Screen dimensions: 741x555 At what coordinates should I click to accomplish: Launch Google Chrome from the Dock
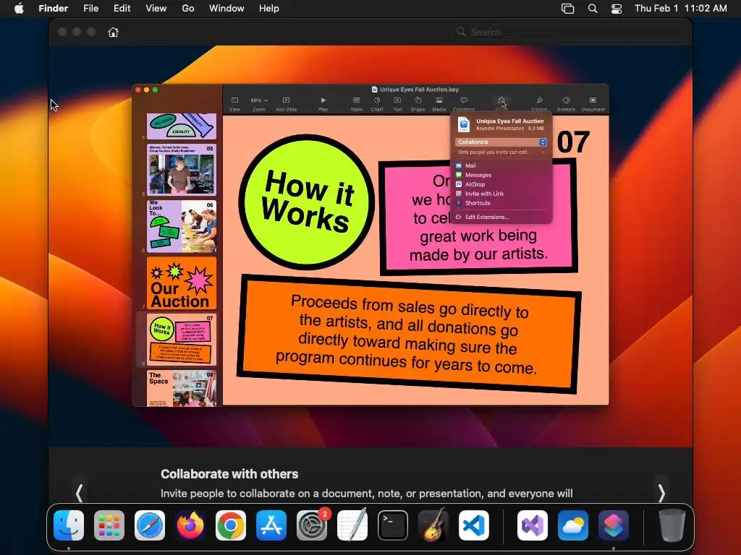231,525
